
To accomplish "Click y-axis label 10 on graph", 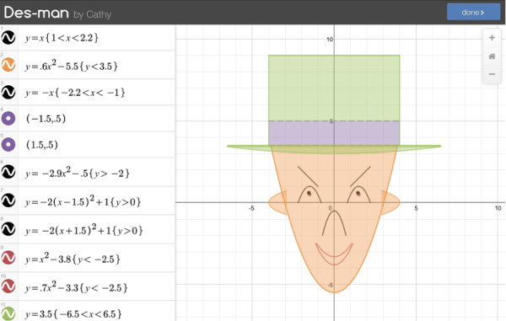I will pyautogui.click(x=330, y=40).
